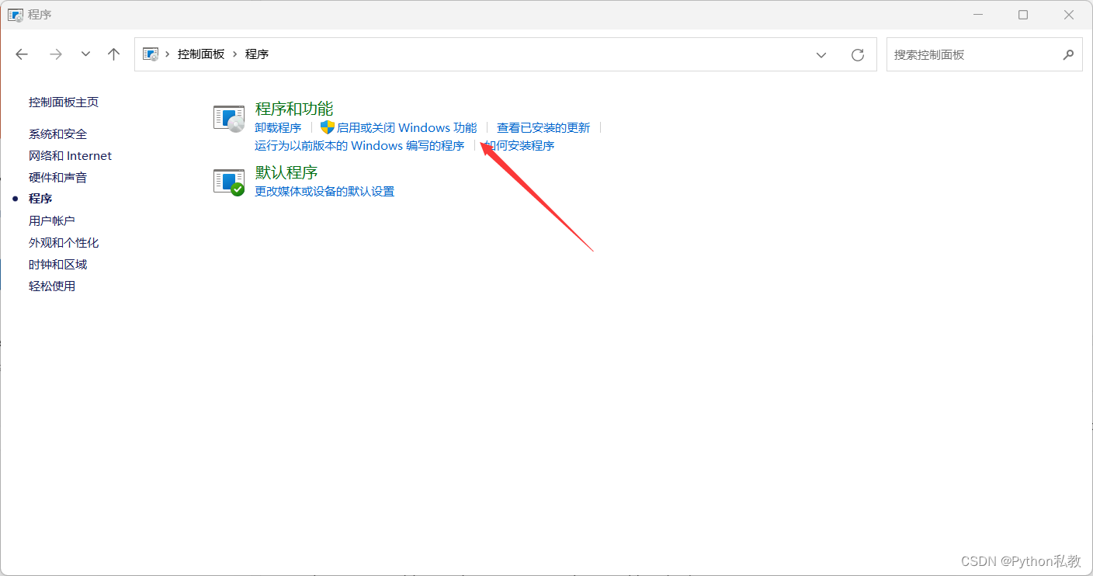Screen dimensions: 1093x576
Task: Click the address bar Control Panel icon
Action: pos(151,54)
